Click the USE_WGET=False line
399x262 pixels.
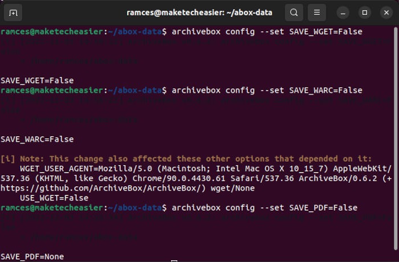pyautogui.click(x=54, y=198)
